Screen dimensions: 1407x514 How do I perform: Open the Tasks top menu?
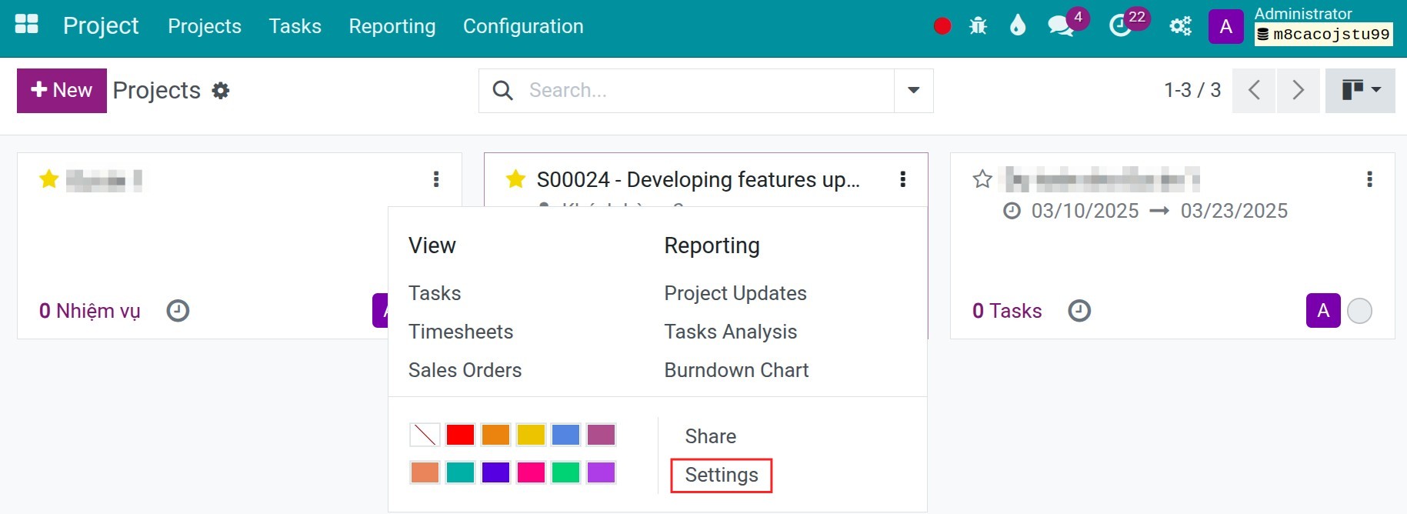(295, 26)
